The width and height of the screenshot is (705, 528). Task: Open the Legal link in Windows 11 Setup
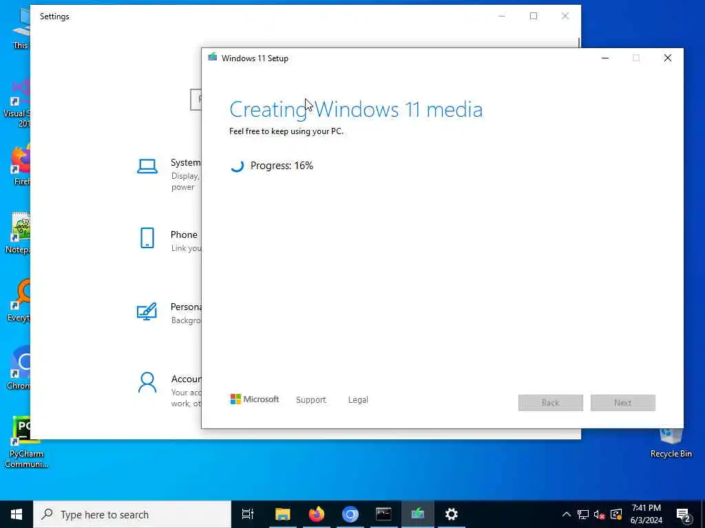pos(358,399)
